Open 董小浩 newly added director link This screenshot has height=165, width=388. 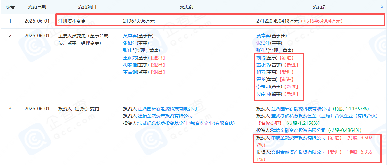(263, 65)
